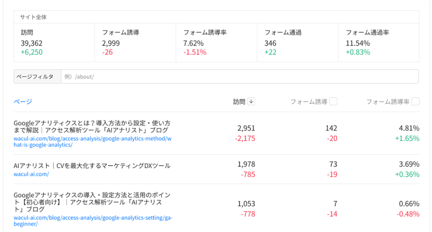This screenshot has height=232, width=432.
Task: Select the フォーム通過 summary card showing 346
Action: pyautogui.click(x=298, y=43)
